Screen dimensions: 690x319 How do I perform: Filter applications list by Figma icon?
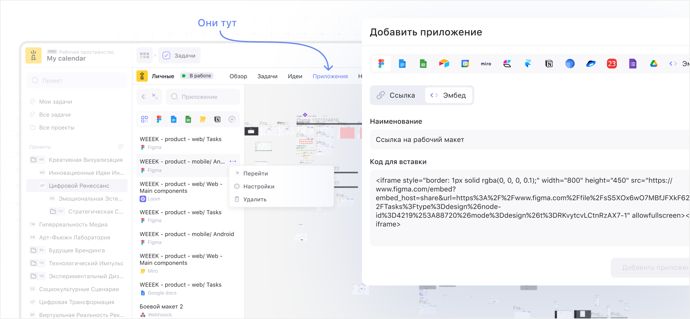pyautogui.click(x=159, y=119)
